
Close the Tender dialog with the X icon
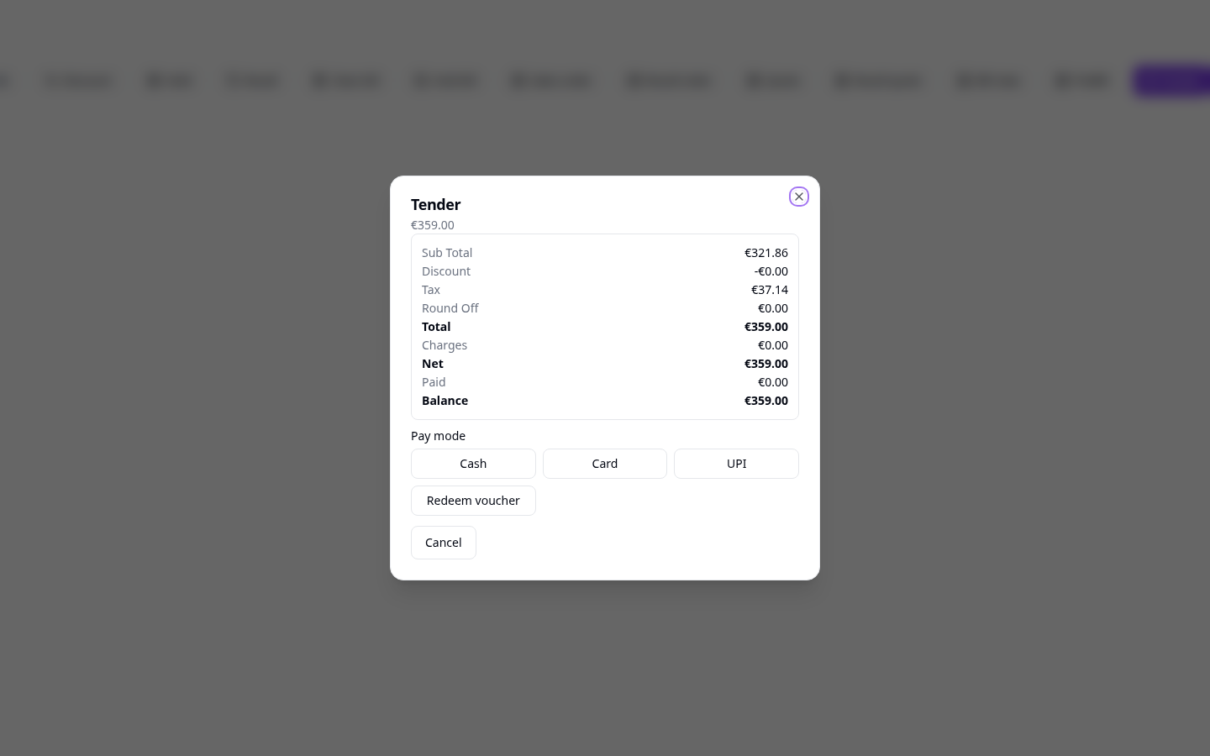799,197
